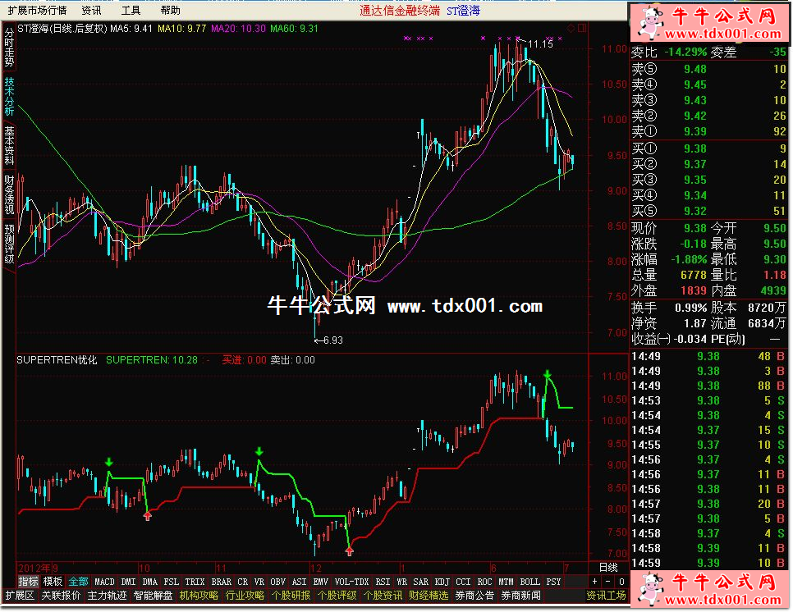Switch indicator to WR
The width and height of the screenshot is (793, 612).
(401, 582)
